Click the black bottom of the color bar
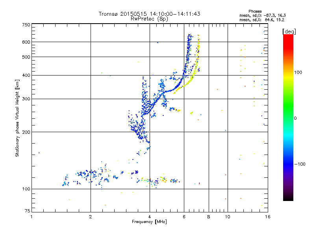 click(x=288, y=198)
